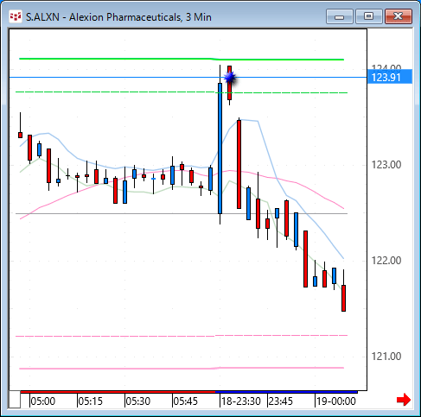Click the small white box at bottom-left corner

(x=15, y=400)
